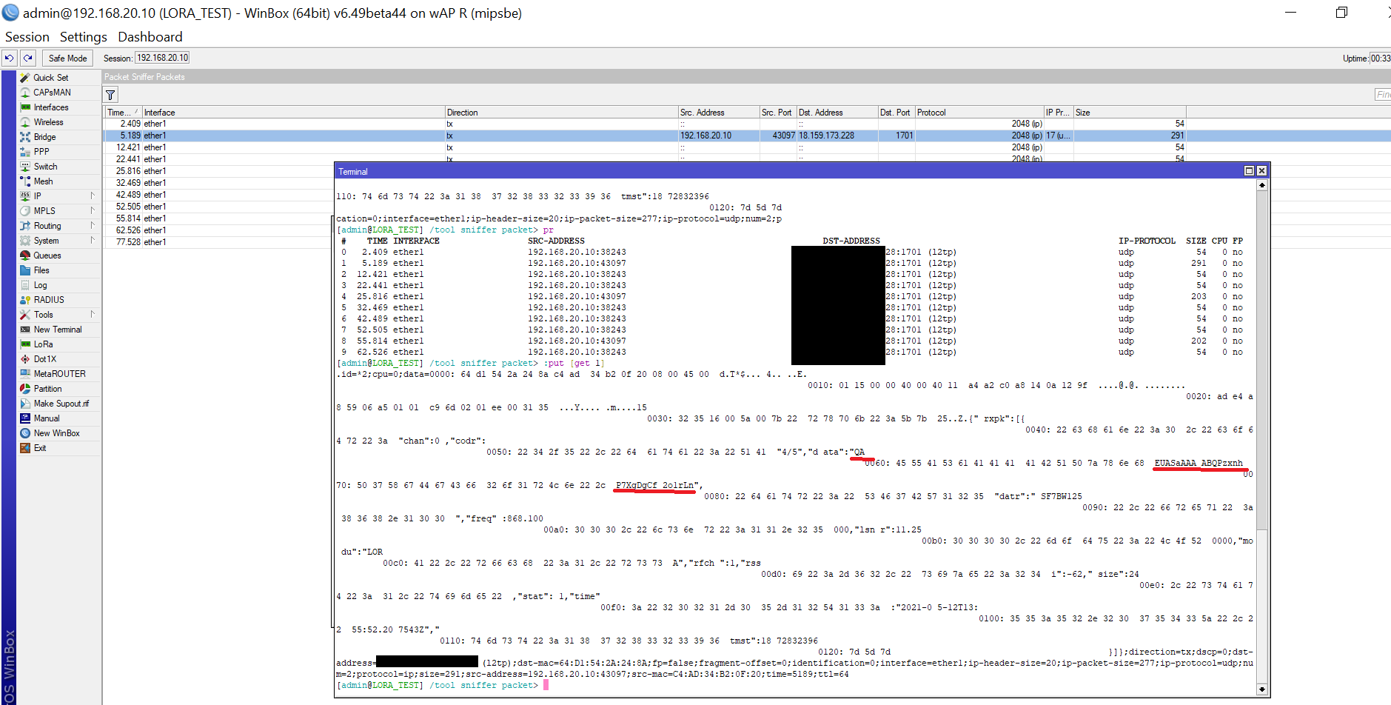Viewport: 1391px width, 705px height.
Task: Click the Find field in packet list
Action: [x=1382, y=95]
